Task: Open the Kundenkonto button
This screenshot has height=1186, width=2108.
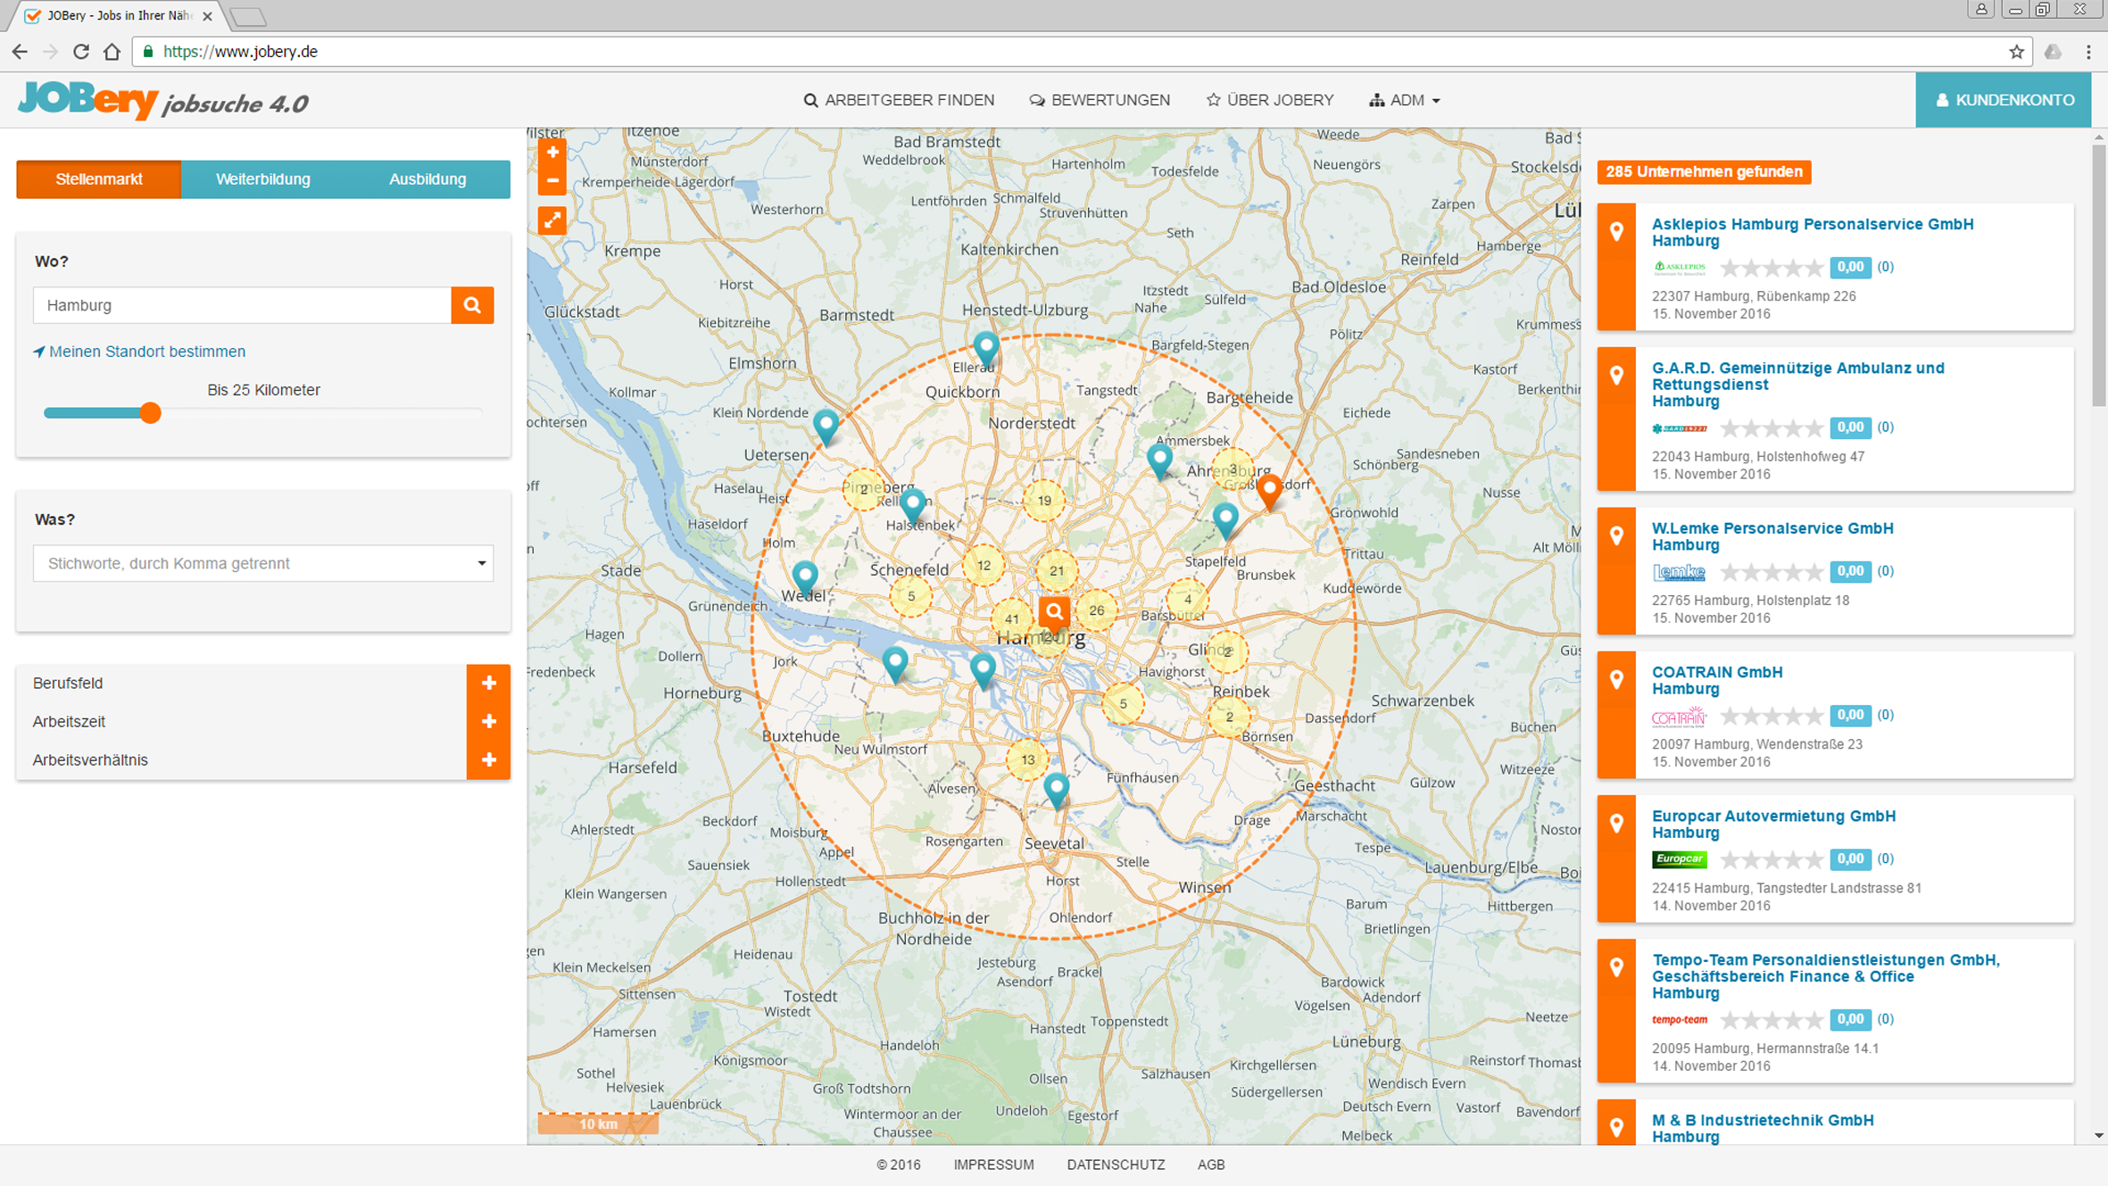Action: point(2004,100)
